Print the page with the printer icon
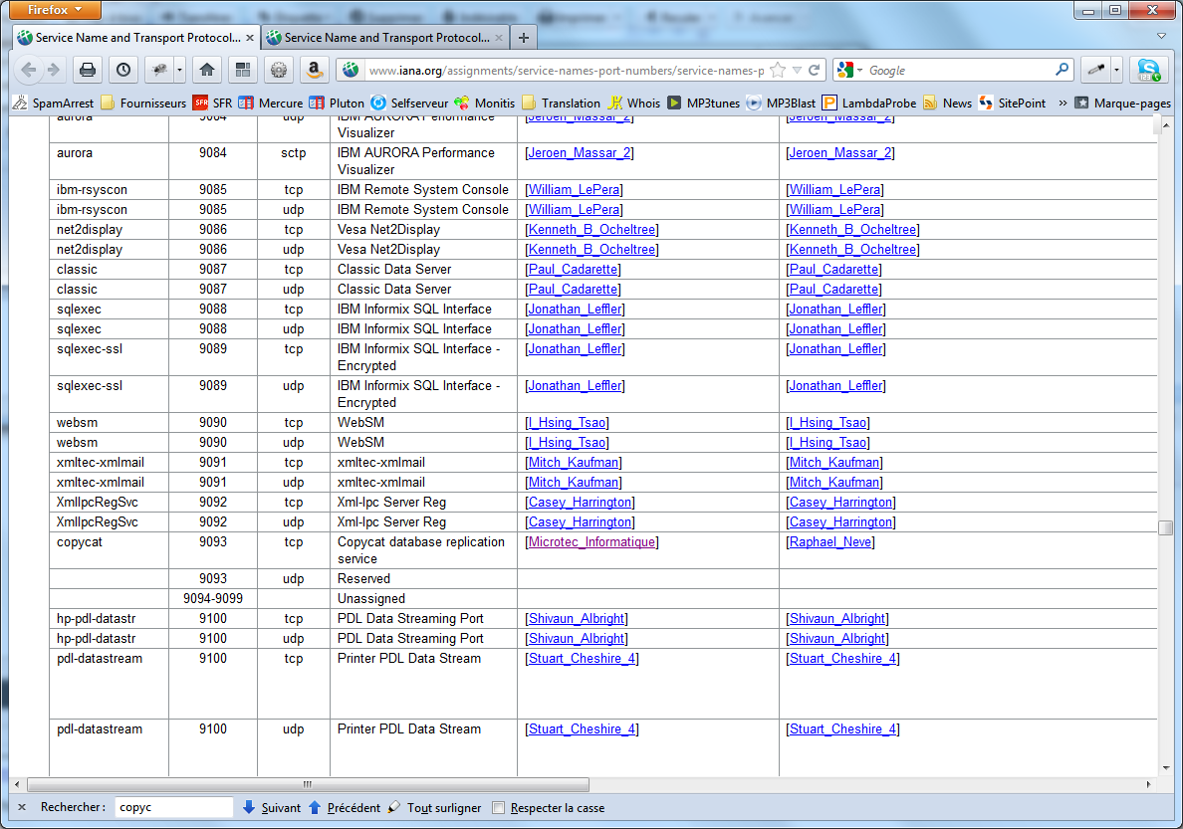This screenshot has width=1183, height=829. point(88,70)
